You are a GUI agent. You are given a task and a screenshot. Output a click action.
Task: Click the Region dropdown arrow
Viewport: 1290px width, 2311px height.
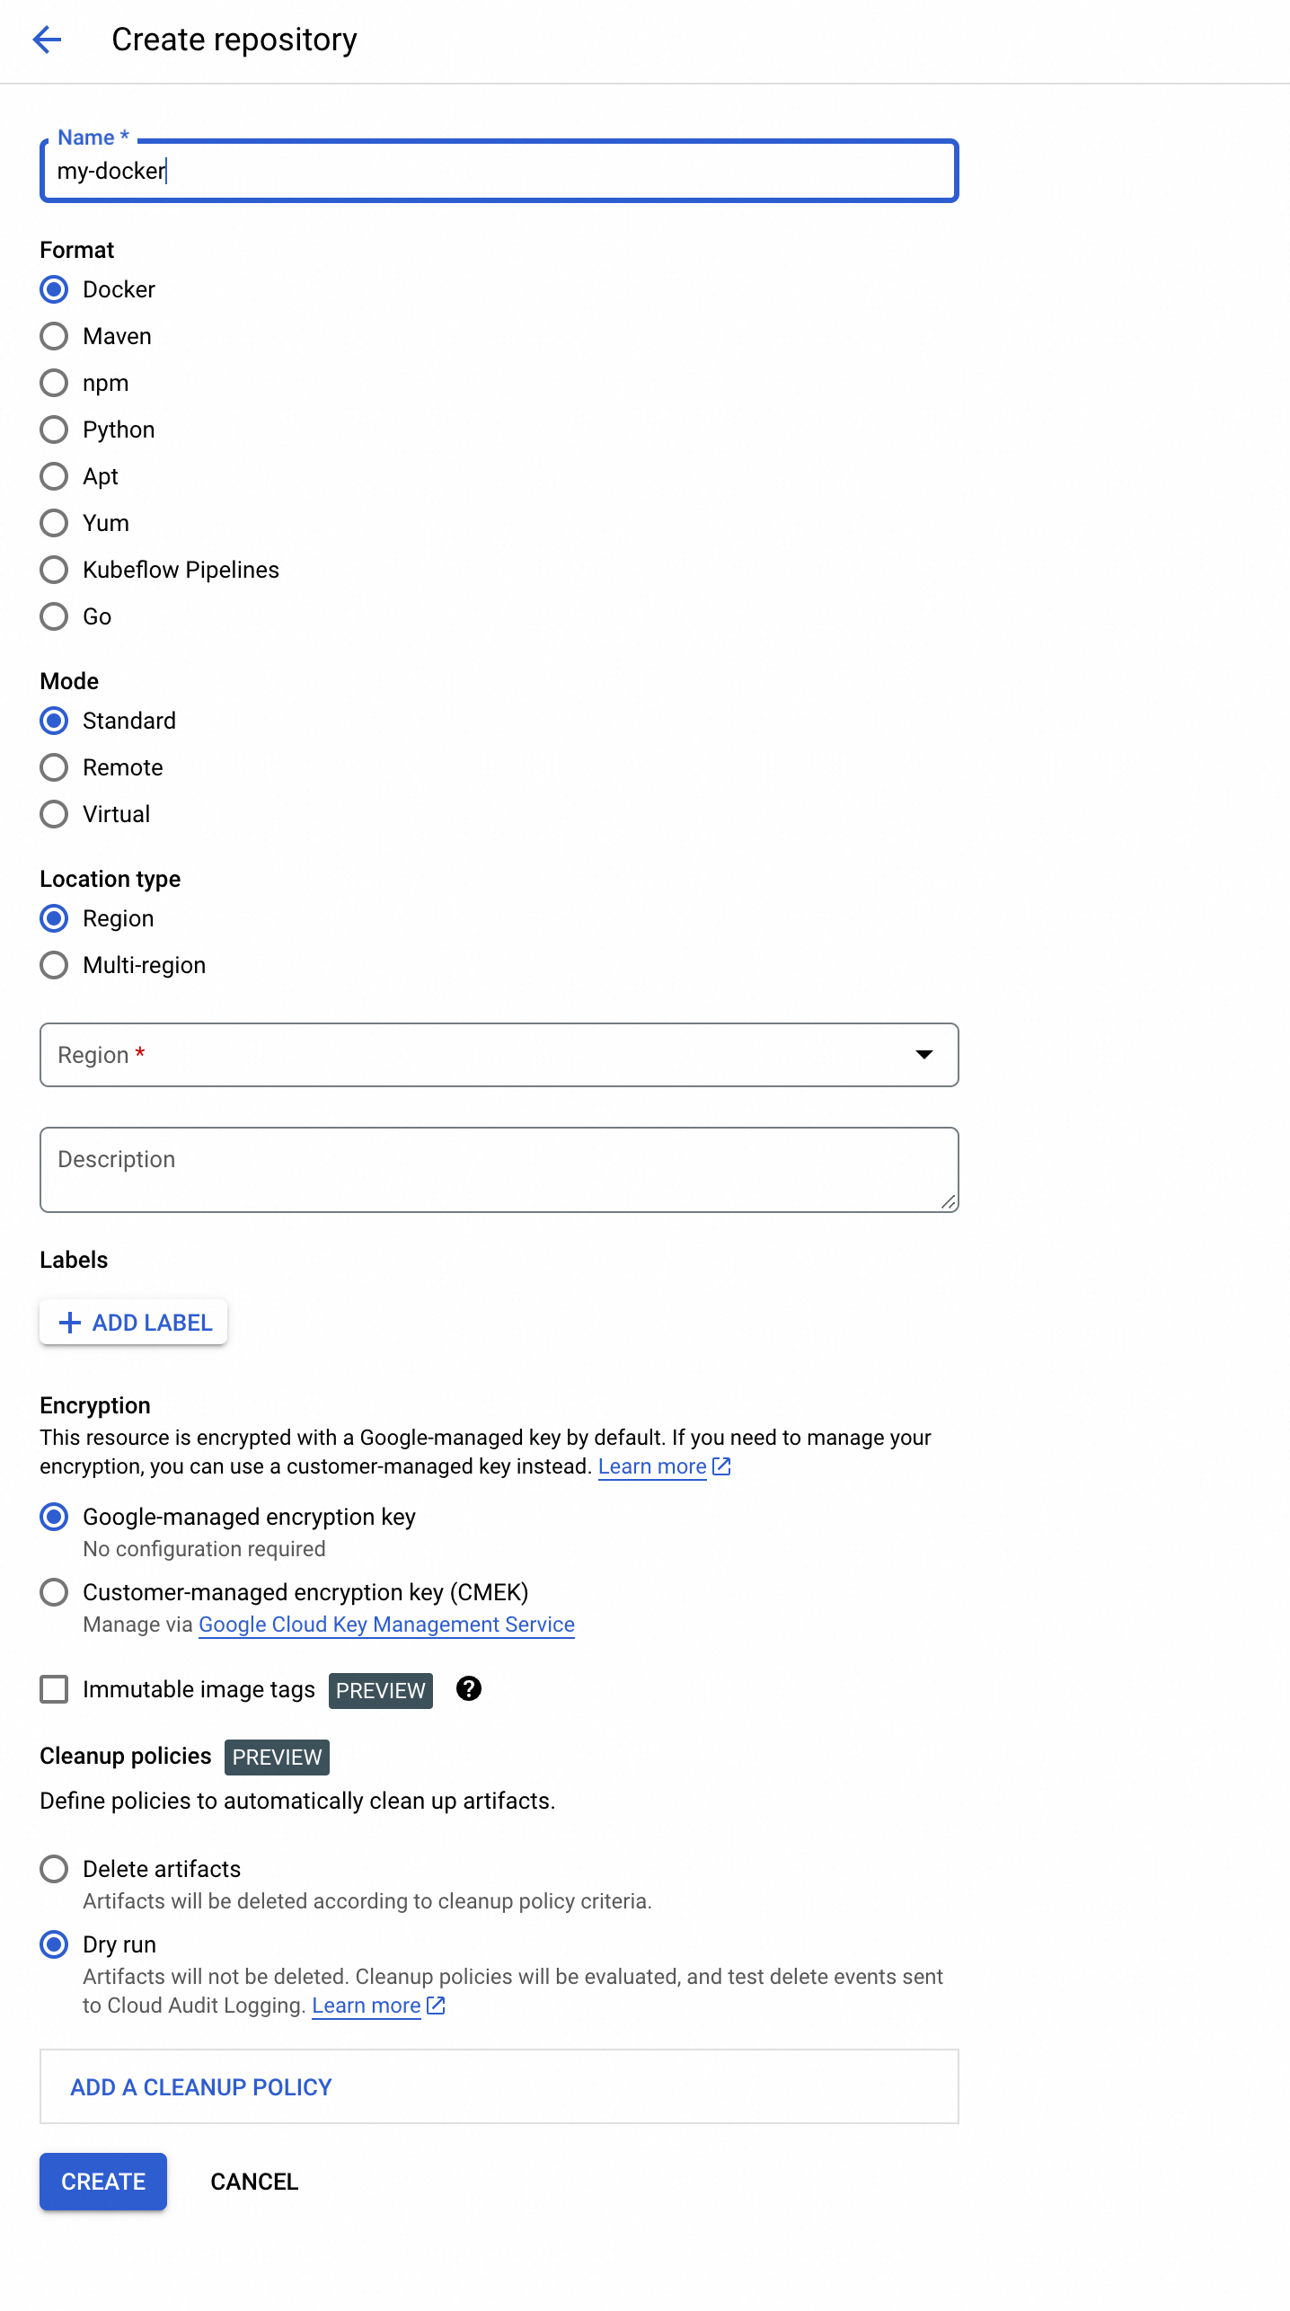tap(924, 1055)
